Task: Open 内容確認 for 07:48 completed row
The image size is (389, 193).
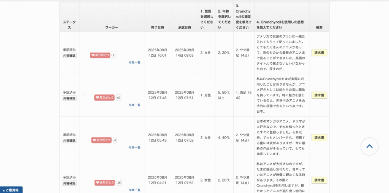Action: tap(70, 98)
